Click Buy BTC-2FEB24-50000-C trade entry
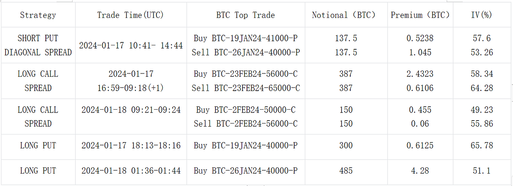The height and width of the screenshot is (186, 513). click(x=246, y=110)
